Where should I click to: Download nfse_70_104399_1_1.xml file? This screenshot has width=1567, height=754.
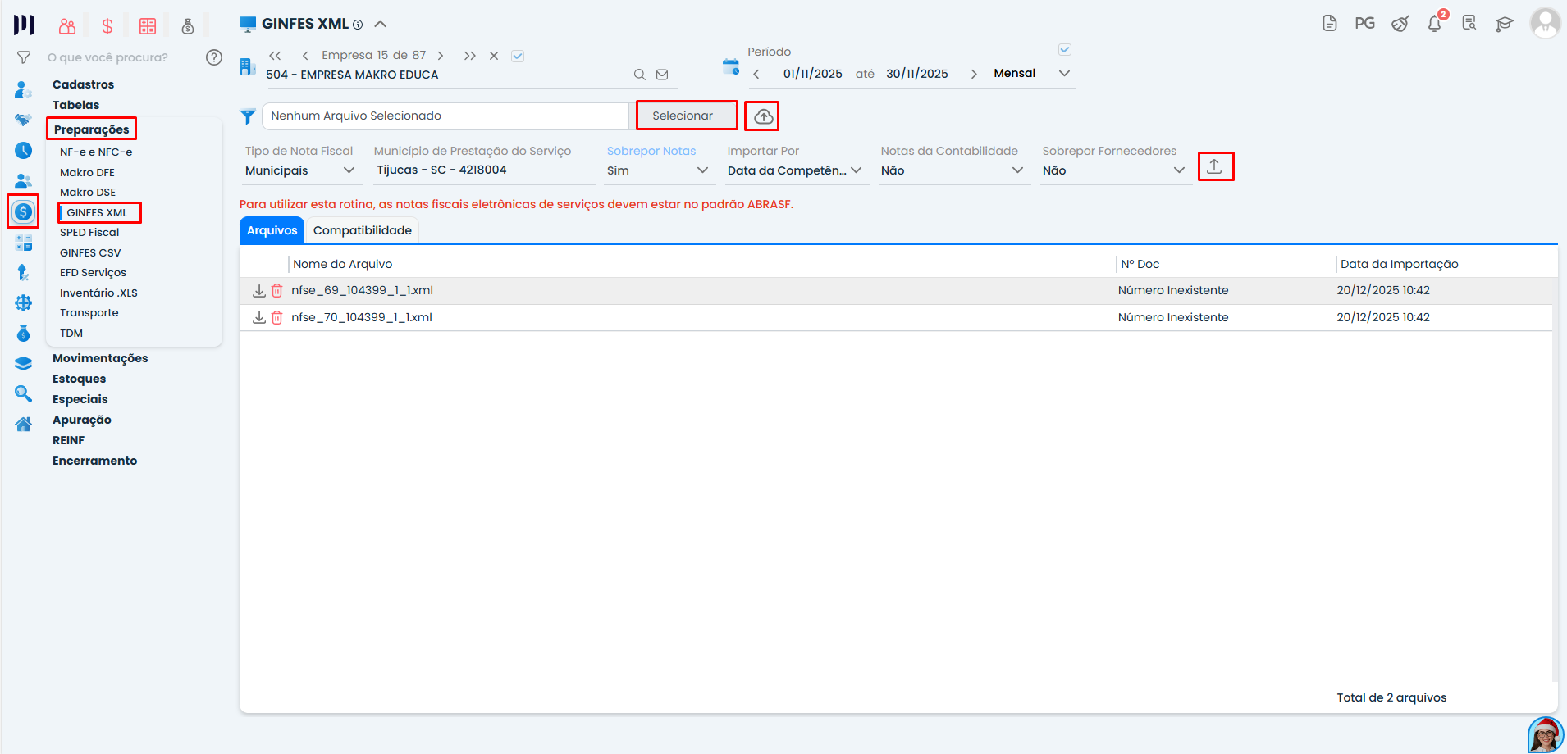click(x=259, y=318)
